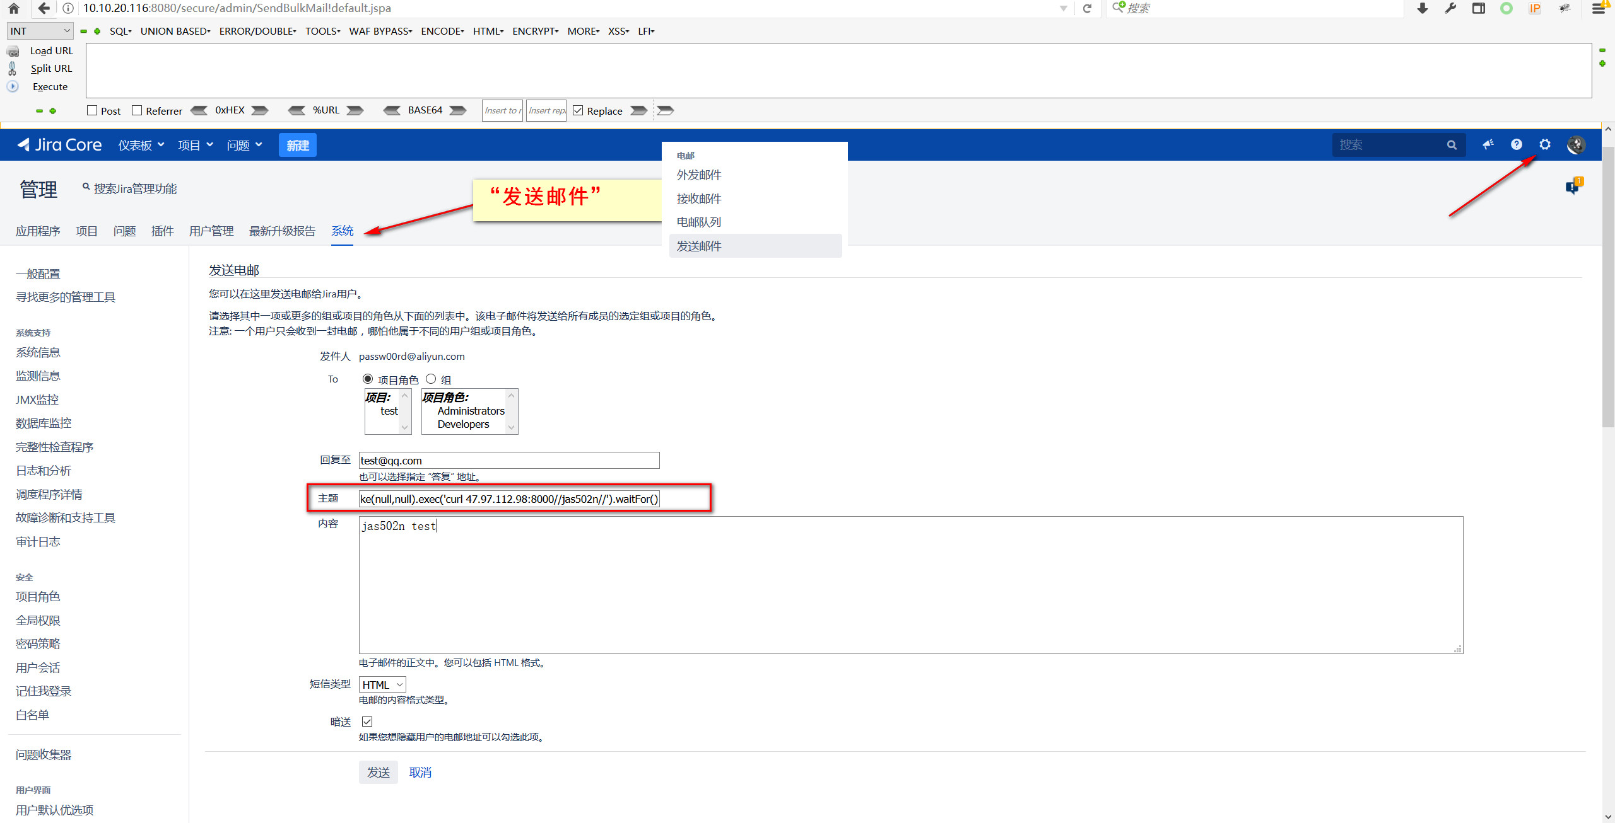Click the 发送 button
1615x823 pixels.
pos(378,772)
